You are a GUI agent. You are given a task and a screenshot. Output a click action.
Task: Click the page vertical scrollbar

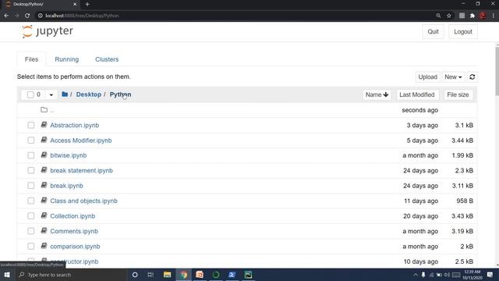pos(497,70)
